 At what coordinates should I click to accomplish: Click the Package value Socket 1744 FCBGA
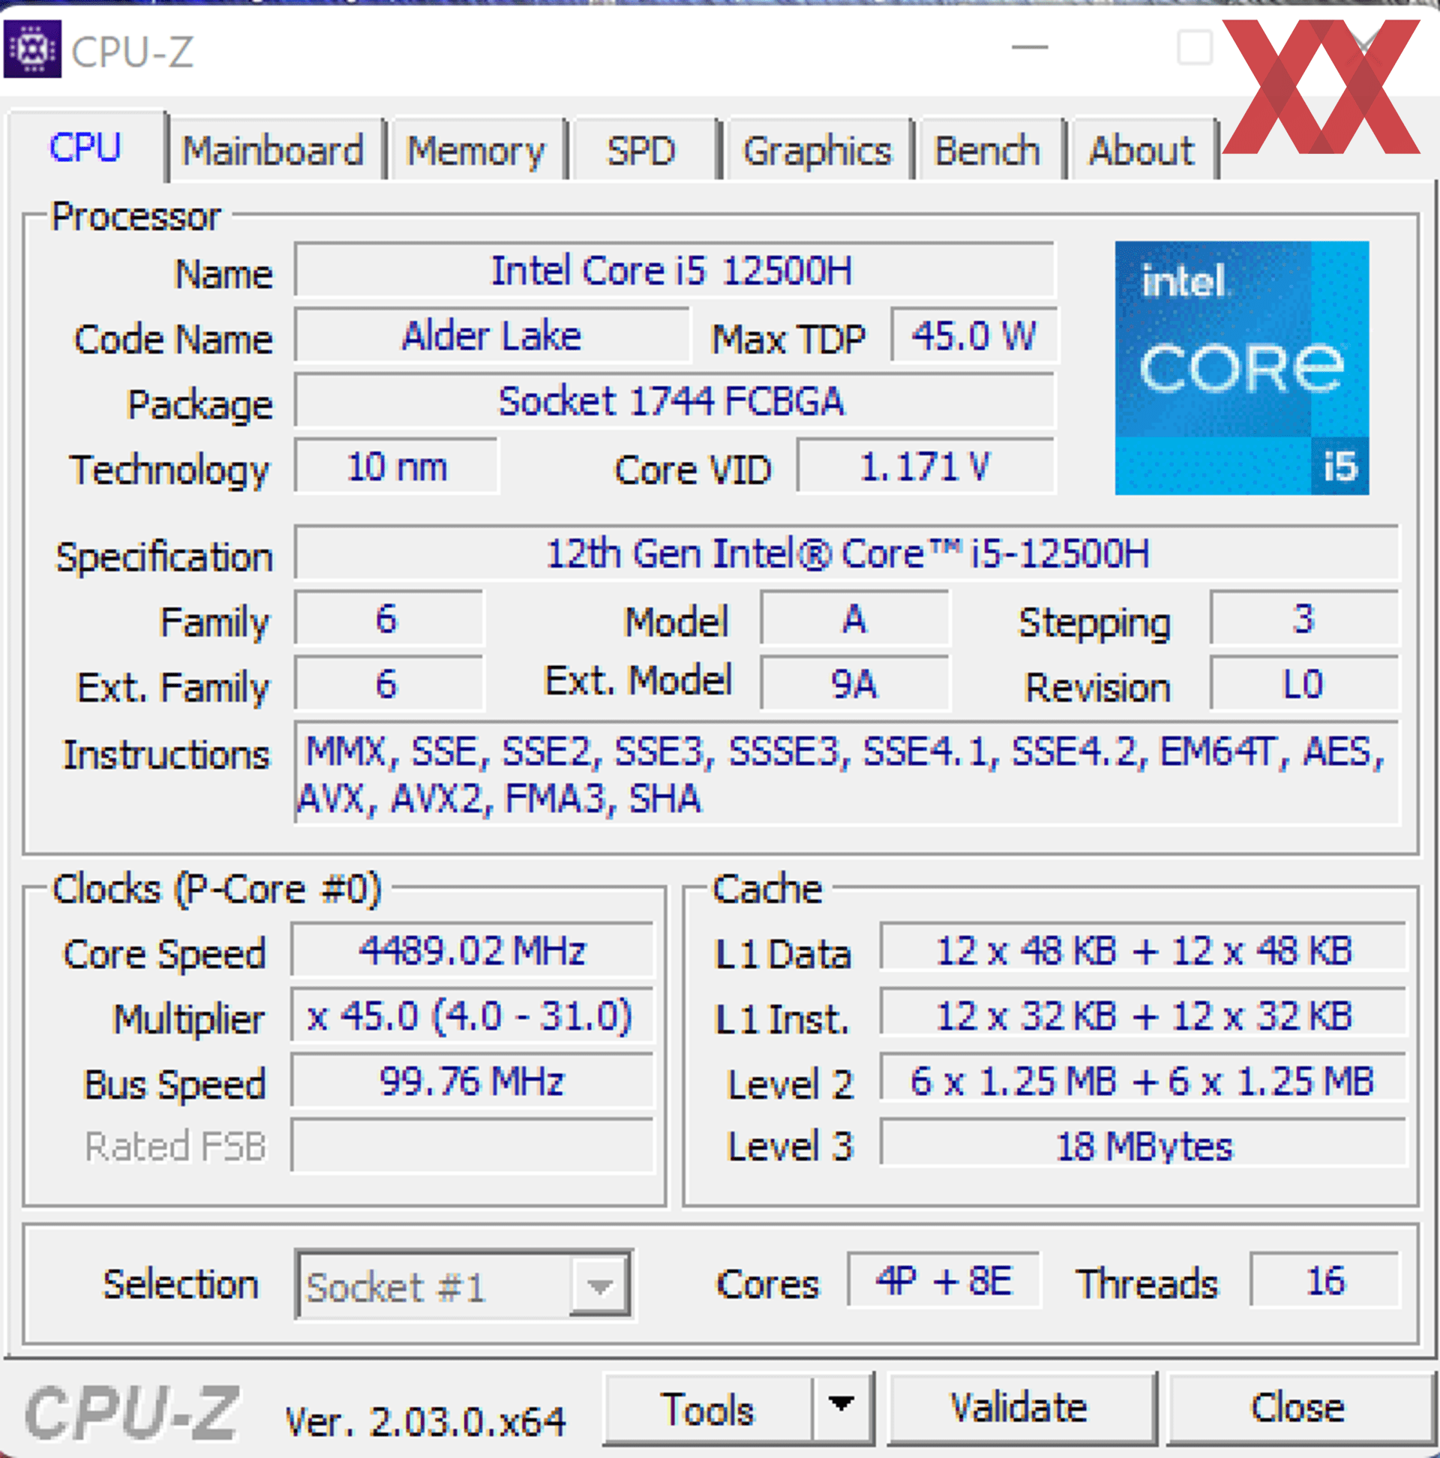pyautogui.click(x=674, y=400)
